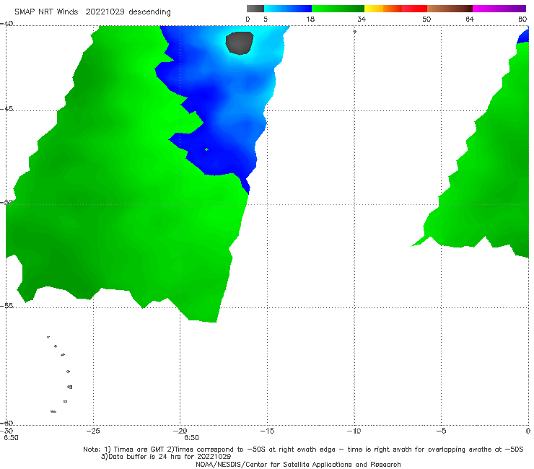Click the color bar label '64'
The width and height of the screenshot is (534, 469).
[x=470, y=19]
